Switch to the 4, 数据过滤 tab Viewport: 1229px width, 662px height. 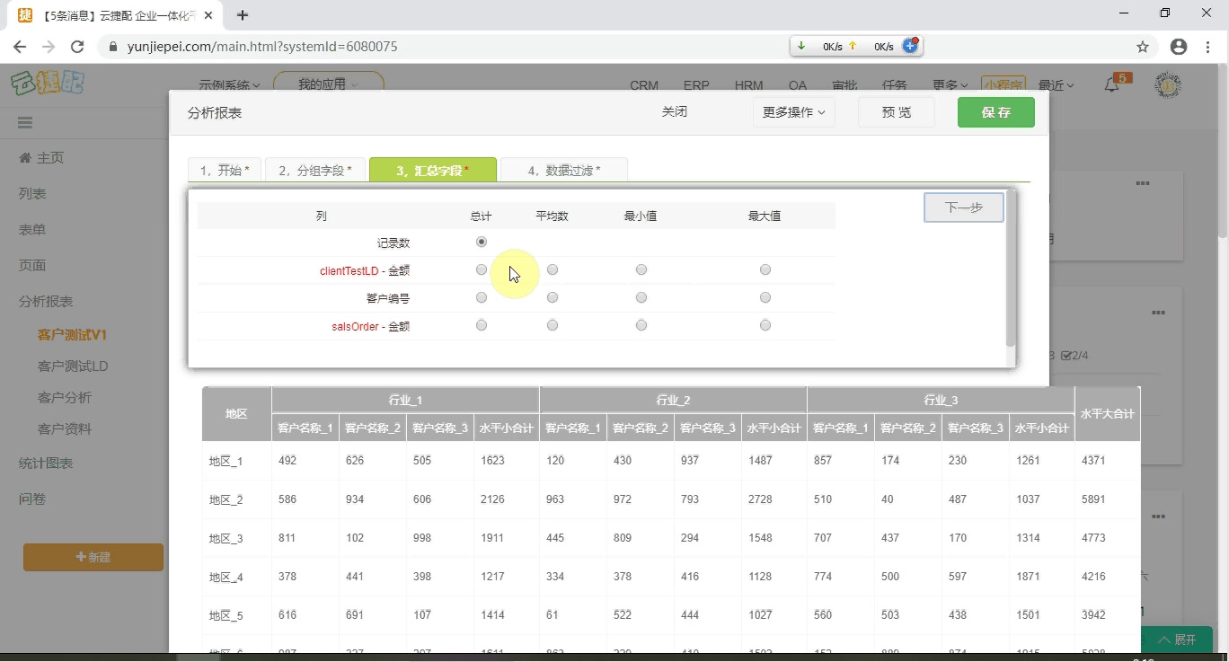tap(564, 170)
